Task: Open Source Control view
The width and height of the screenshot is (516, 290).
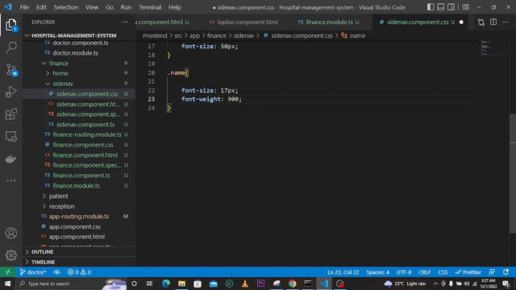Action: coord(11,70)
